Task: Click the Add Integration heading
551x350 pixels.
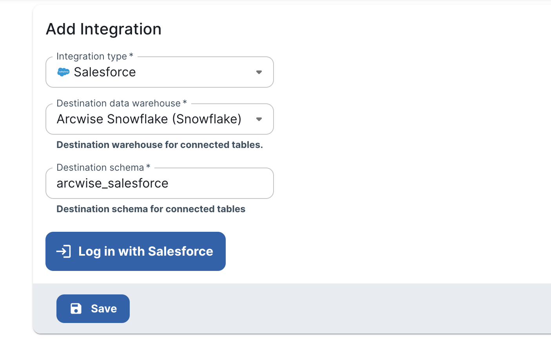Action: coord(103,29)
